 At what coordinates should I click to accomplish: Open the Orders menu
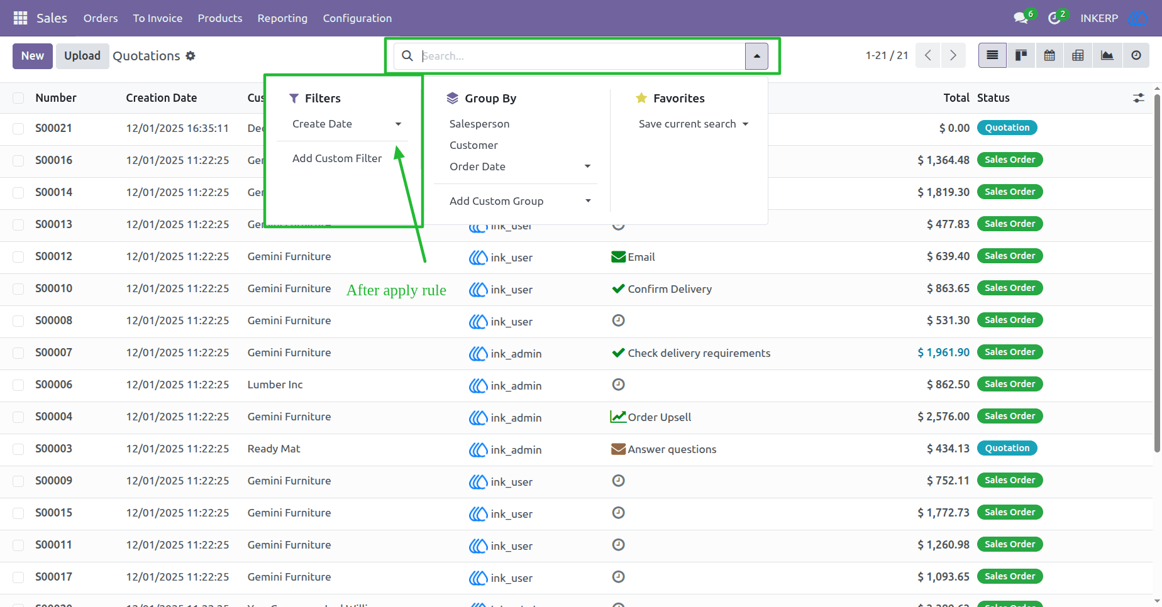click(101, 18)
